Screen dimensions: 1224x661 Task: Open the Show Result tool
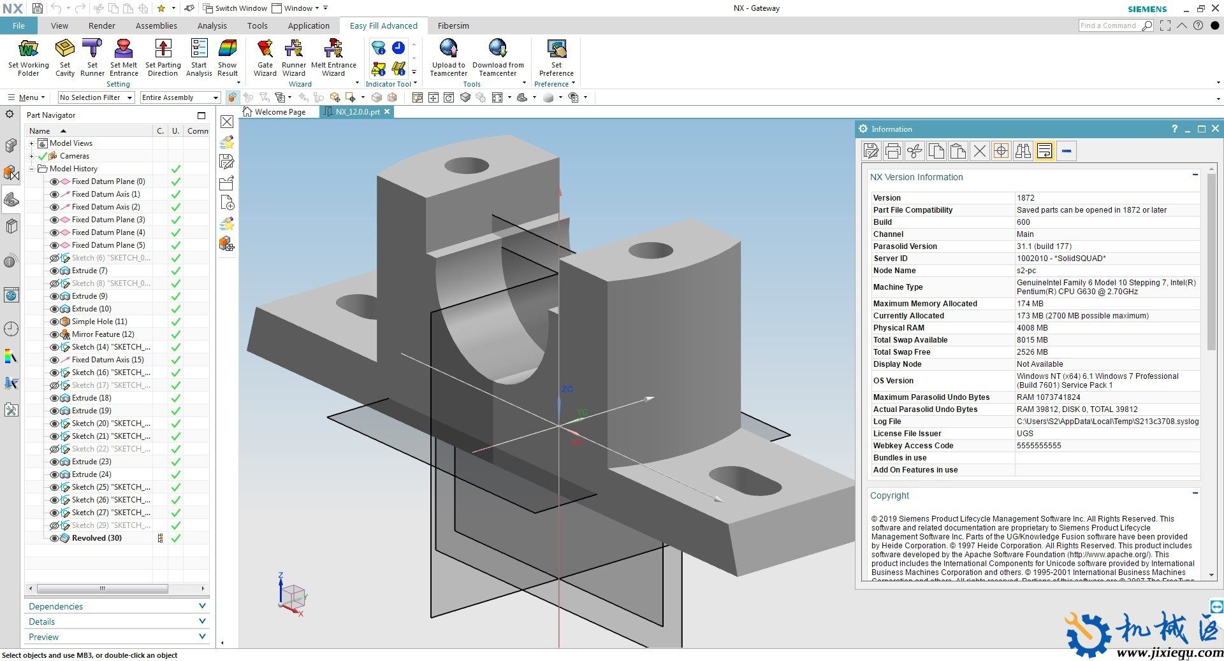[228, 58]
